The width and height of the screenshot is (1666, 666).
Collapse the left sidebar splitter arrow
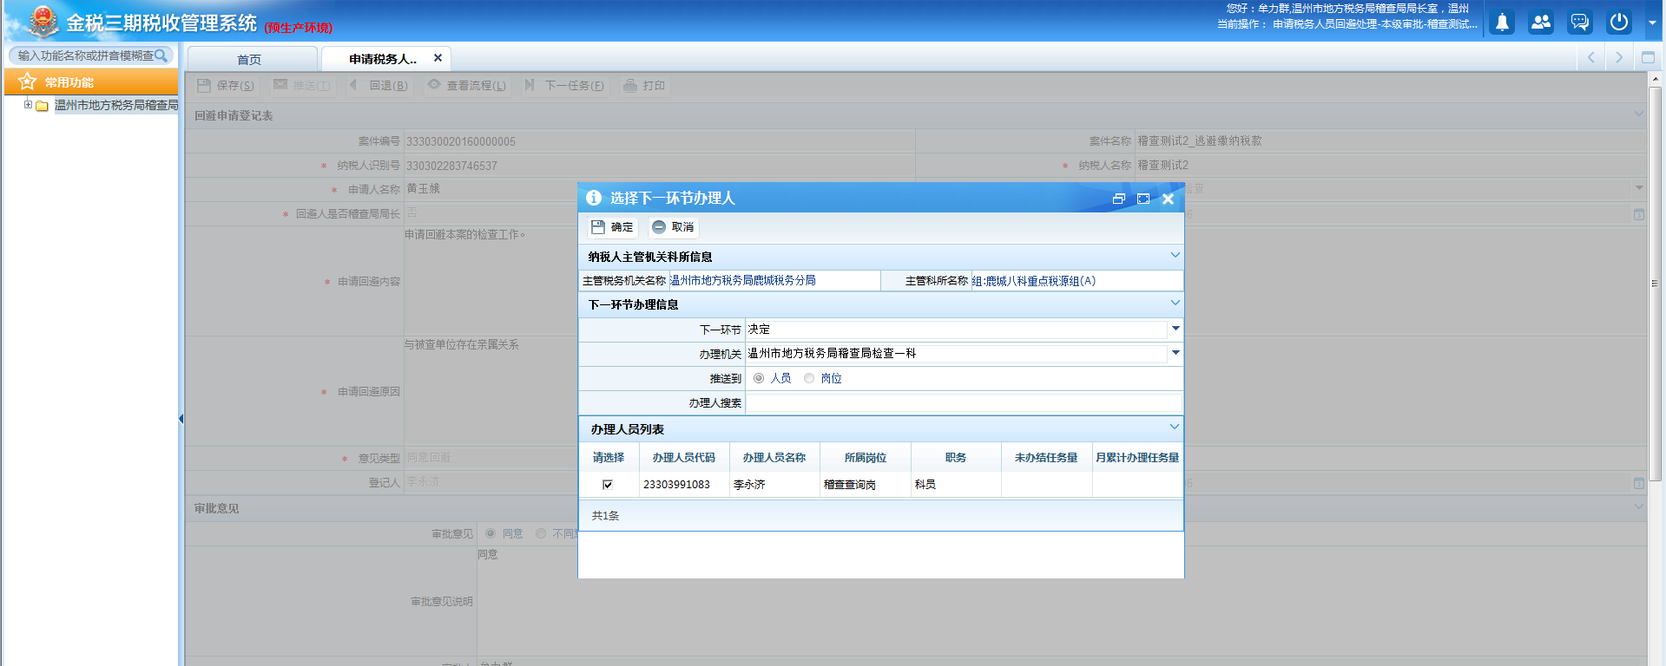point(181,419)
